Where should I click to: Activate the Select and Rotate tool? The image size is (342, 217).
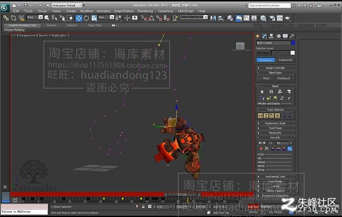click(x=86, y=18)
